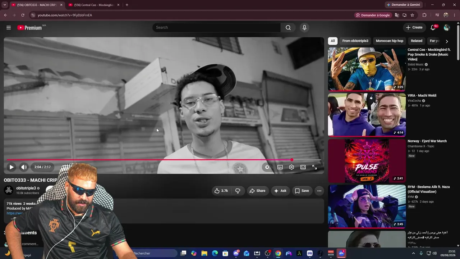The image size is (460, 259).
Task: Focus the YouTube search field
Action: (x=217, y=28)
